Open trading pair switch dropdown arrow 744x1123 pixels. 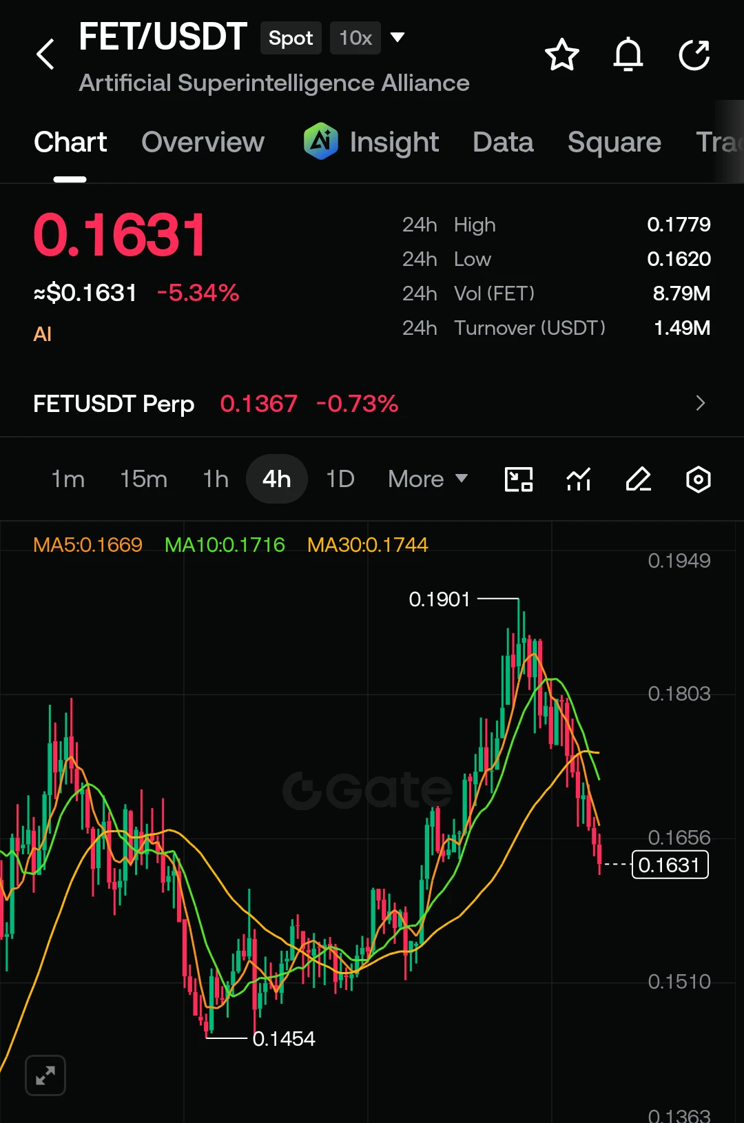point(397,37)
